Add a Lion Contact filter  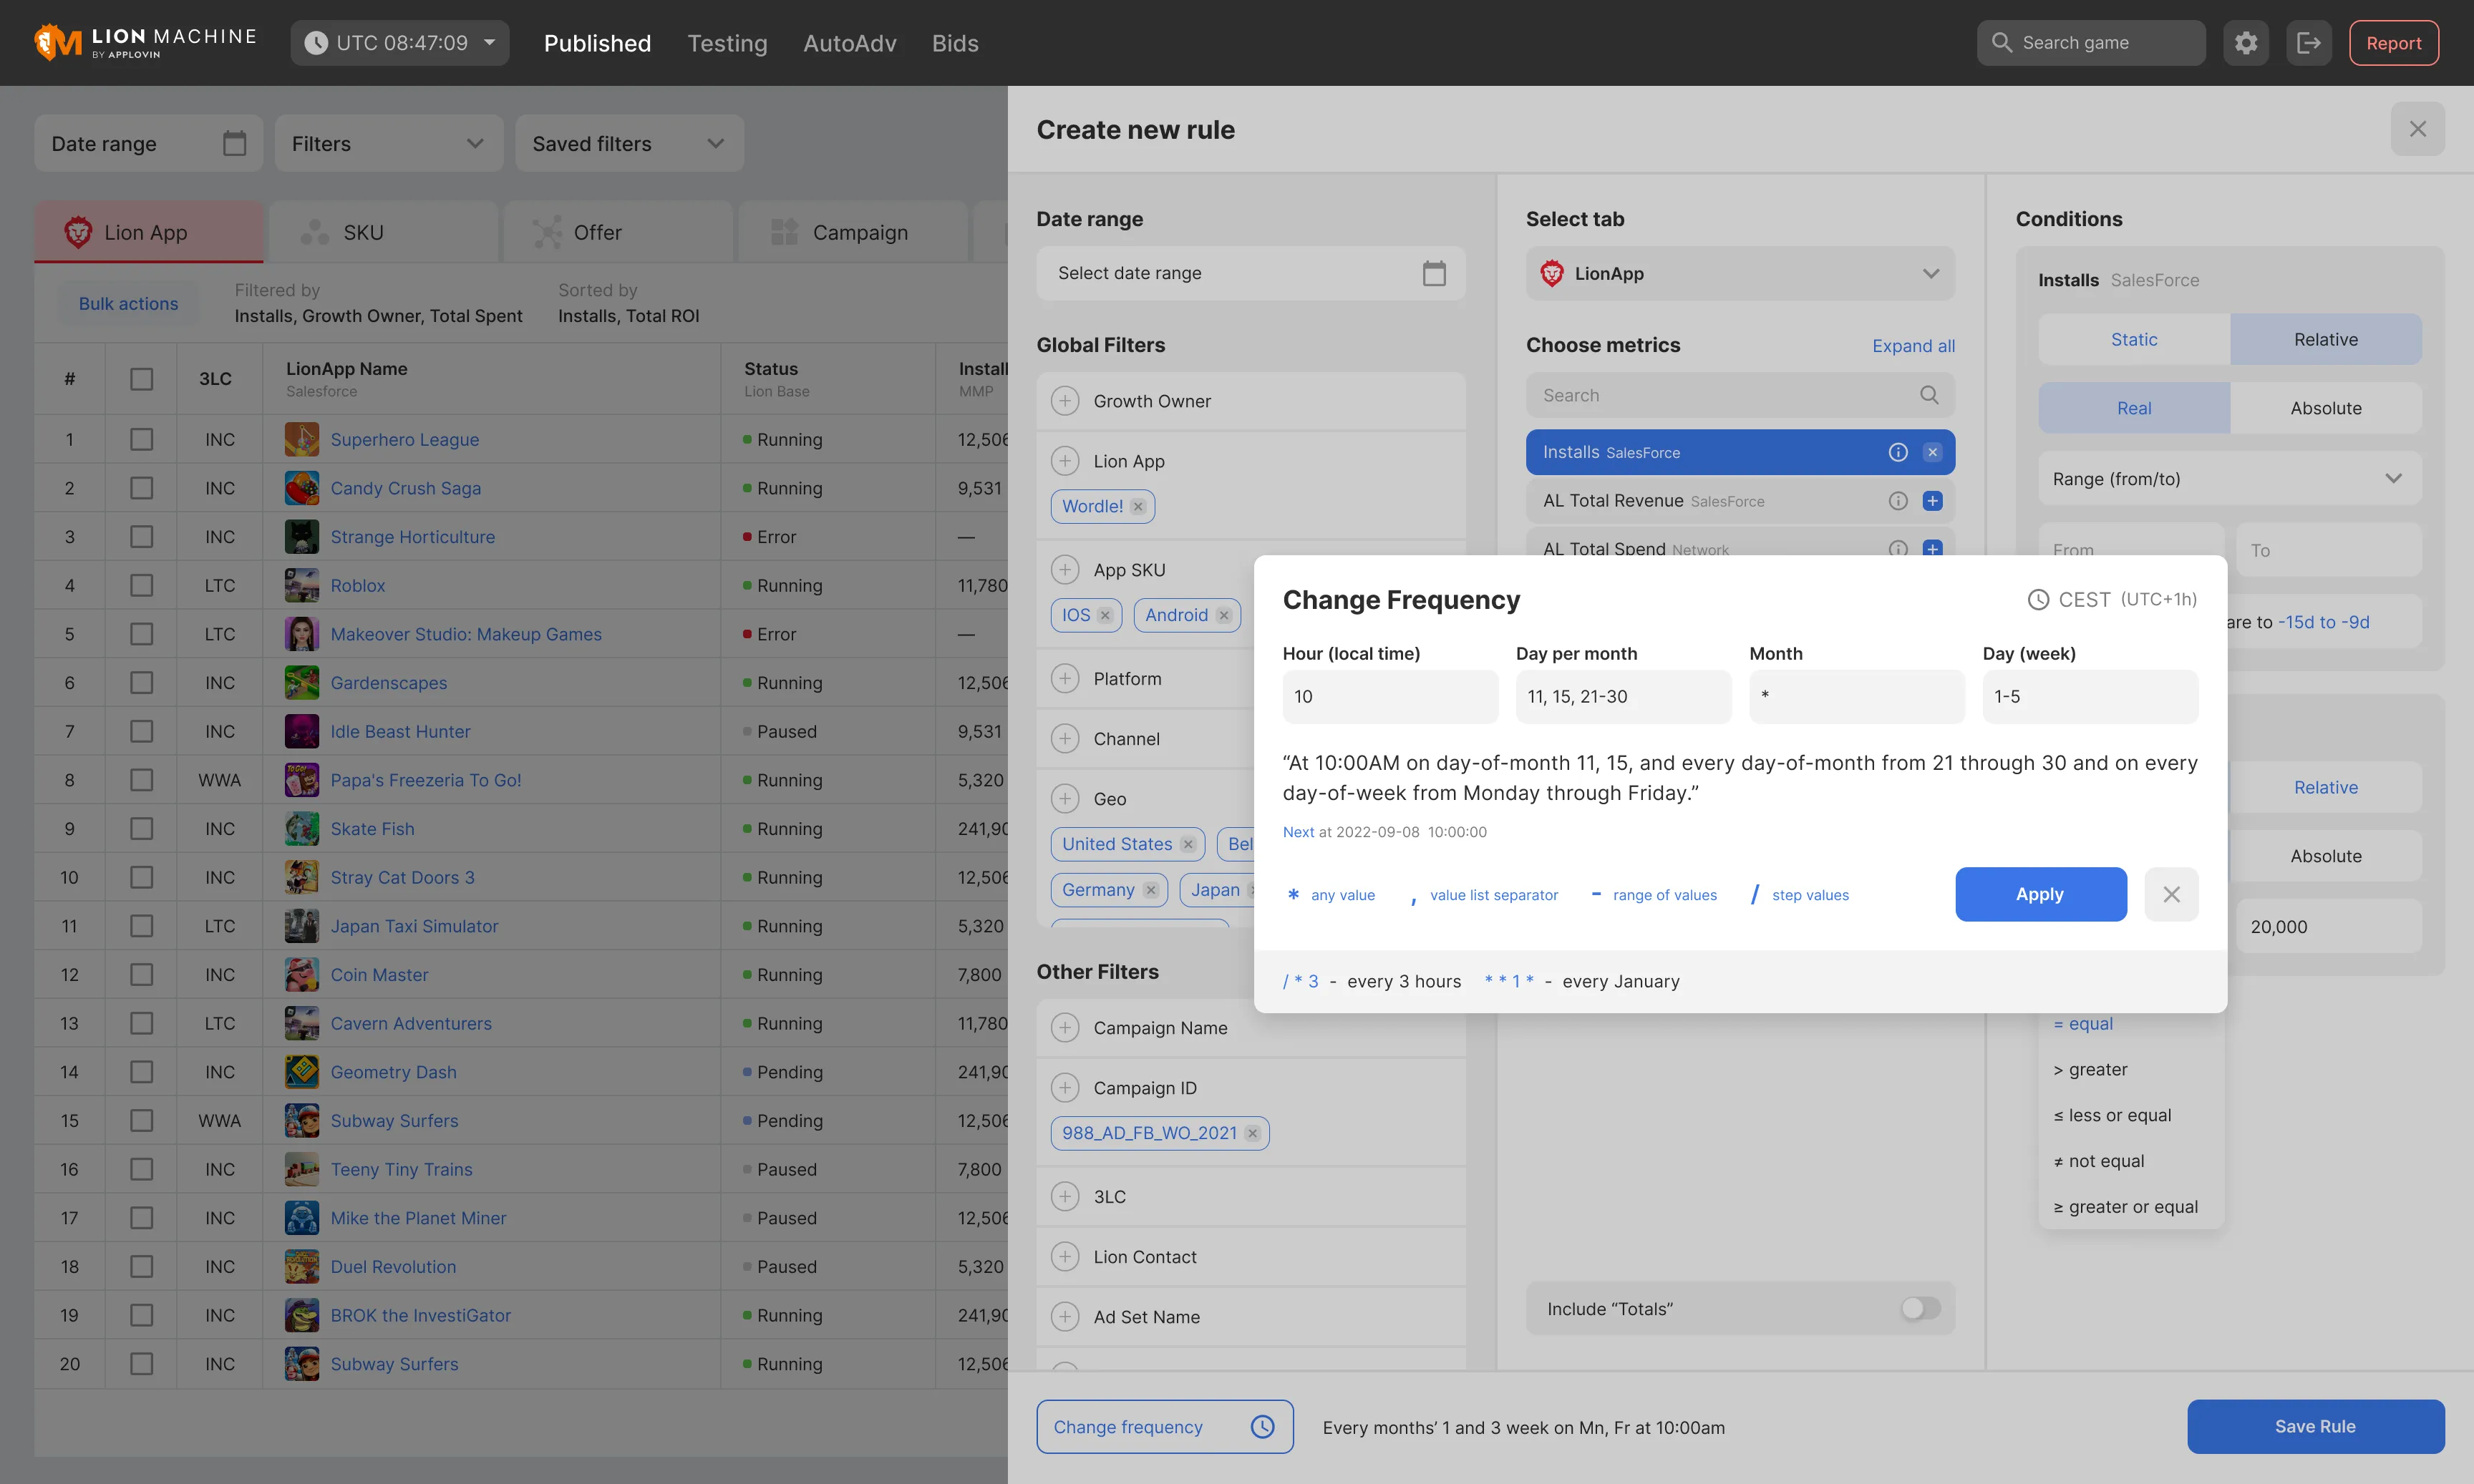coord(1065,1257)
